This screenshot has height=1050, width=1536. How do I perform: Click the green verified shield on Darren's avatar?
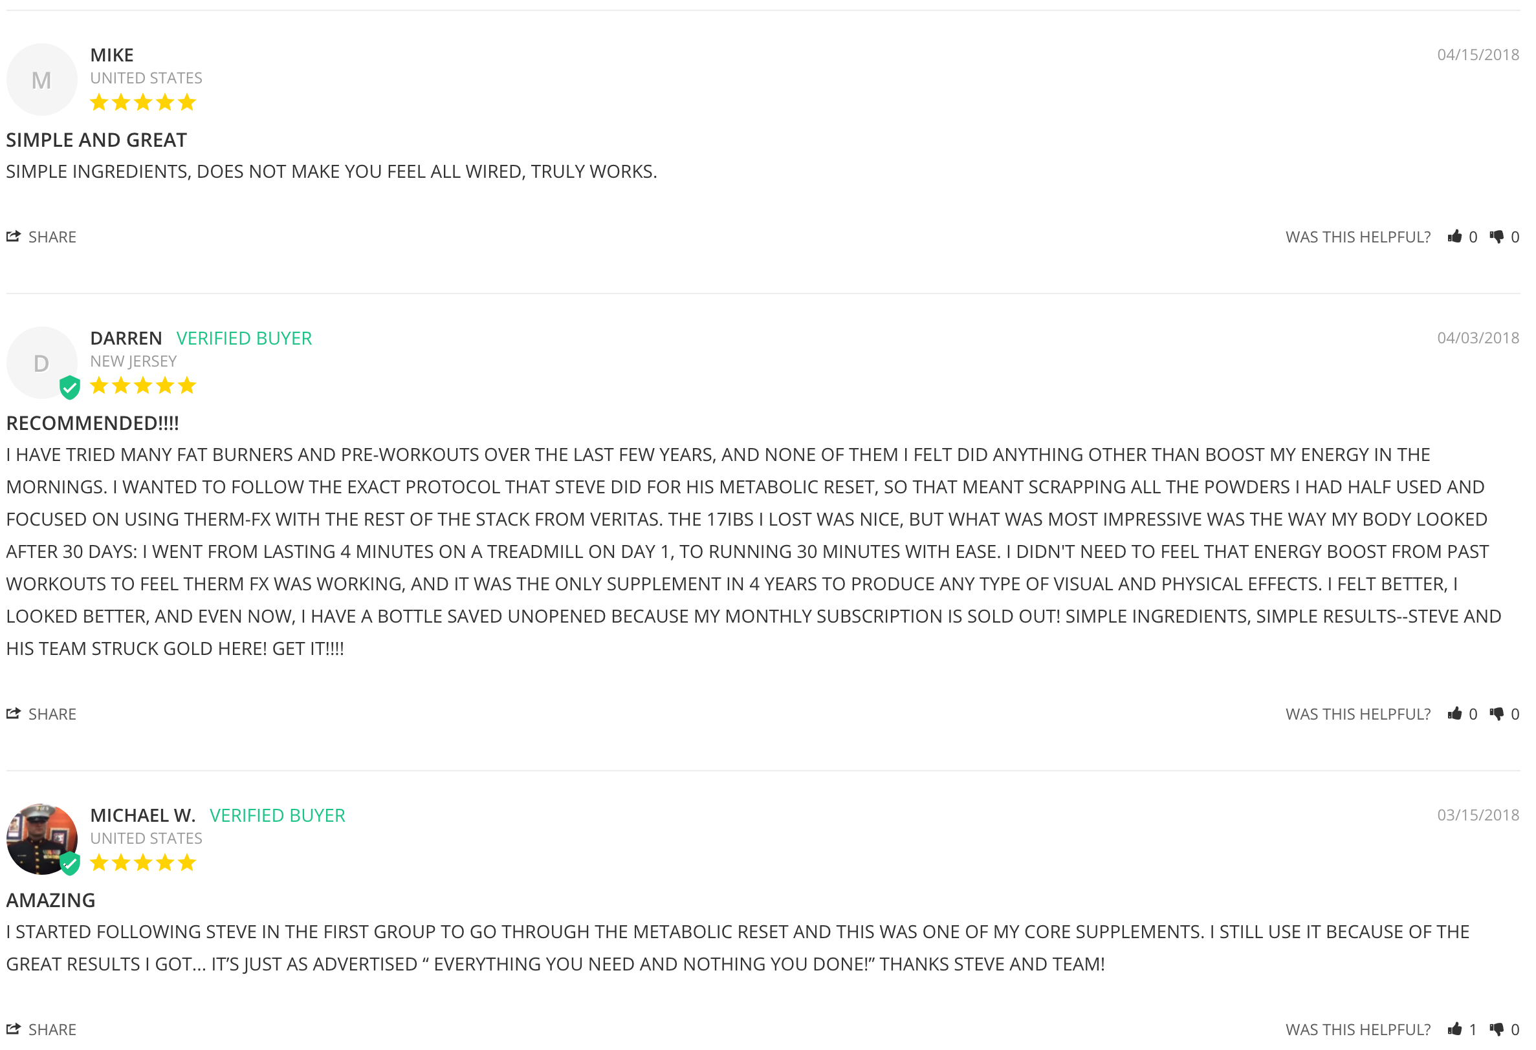[69, 389]
